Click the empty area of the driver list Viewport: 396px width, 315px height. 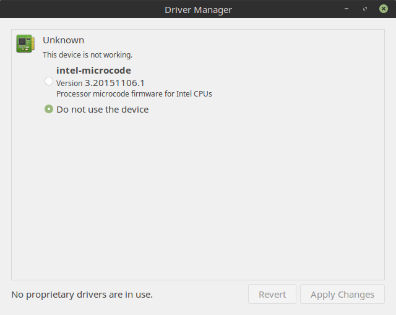pos(198,198)
